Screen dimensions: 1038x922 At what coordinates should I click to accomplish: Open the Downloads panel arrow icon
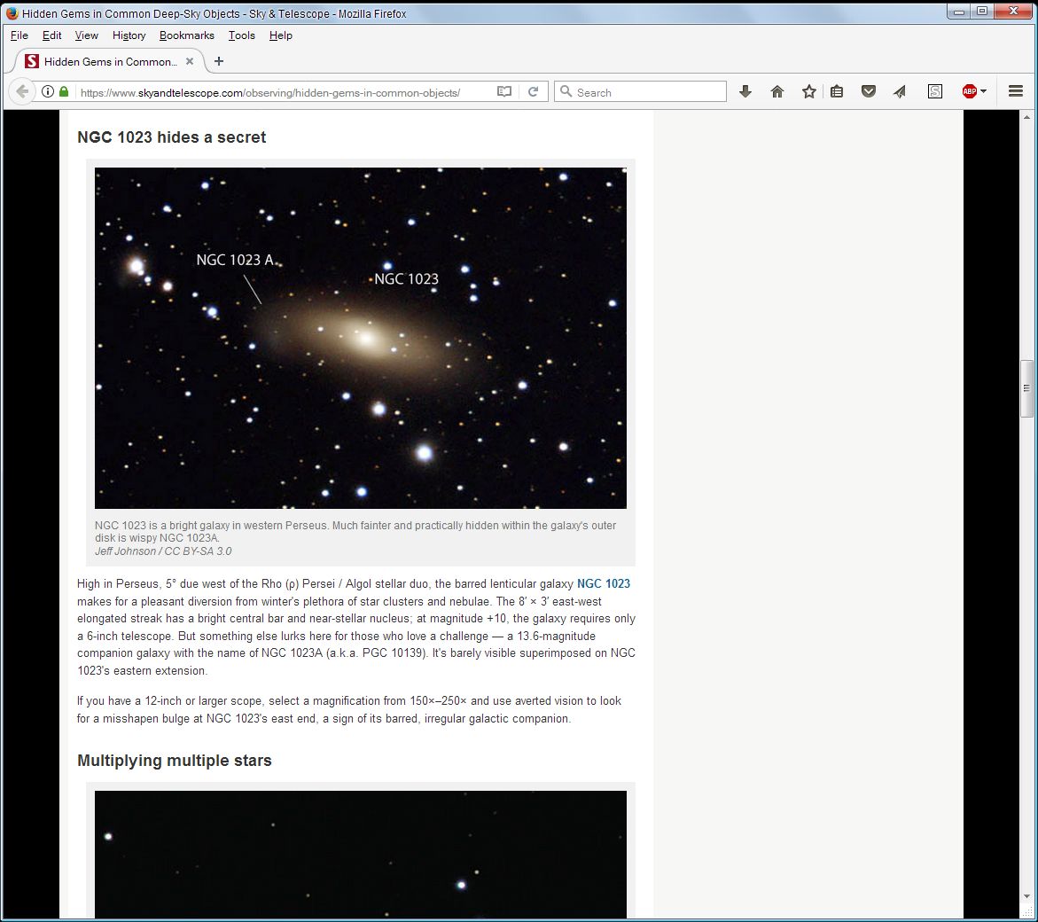(745, 92)
